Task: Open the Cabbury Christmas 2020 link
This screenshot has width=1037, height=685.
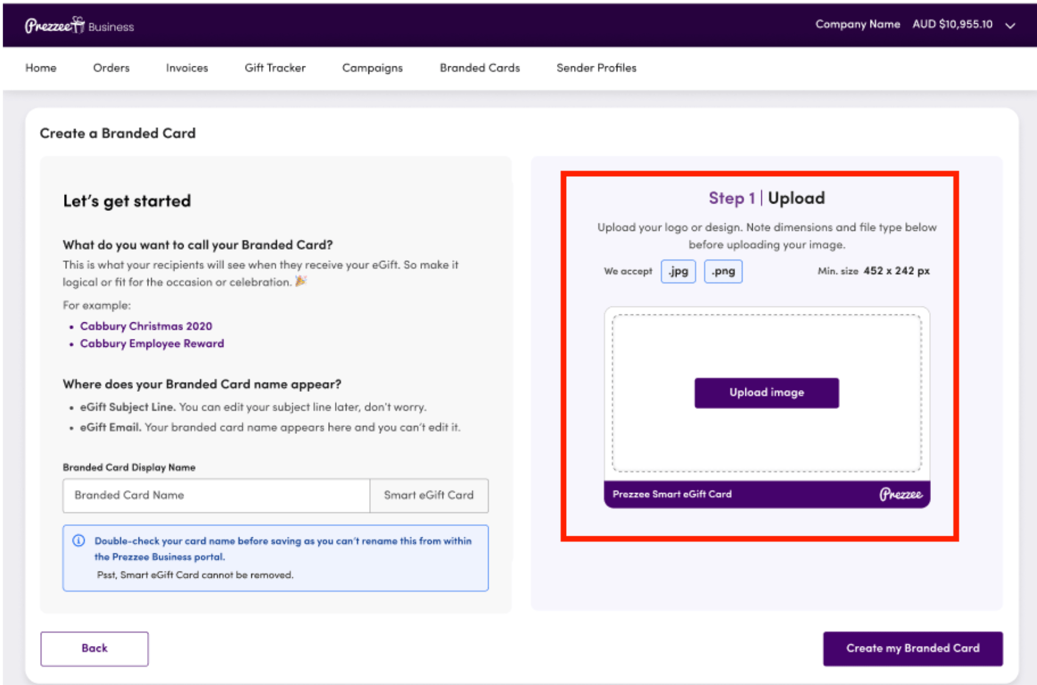Action: (146, 326)
